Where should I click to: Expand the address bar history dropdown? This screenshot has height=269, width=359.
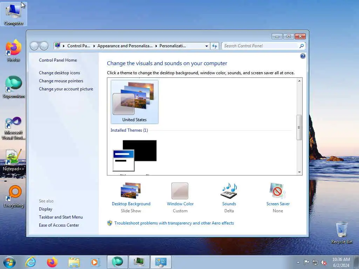click(x=206, y=46)
